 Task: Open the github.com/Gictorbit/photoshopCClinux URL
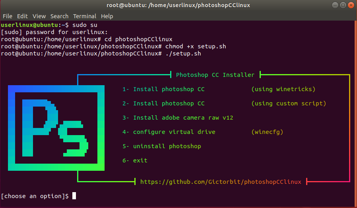[221, 182]
